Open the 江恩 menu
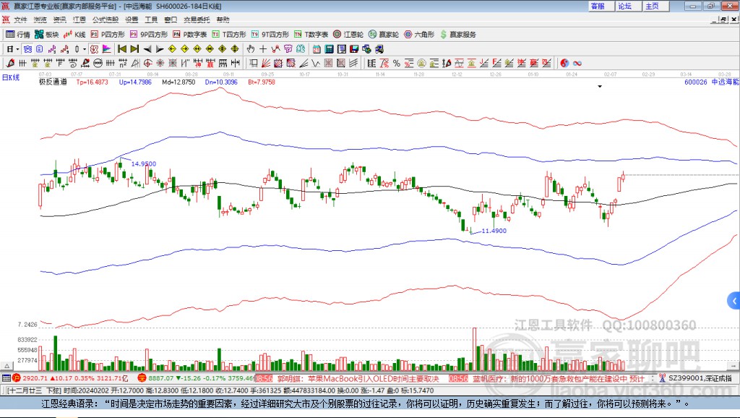740x418 pixels. coord(79,20)
